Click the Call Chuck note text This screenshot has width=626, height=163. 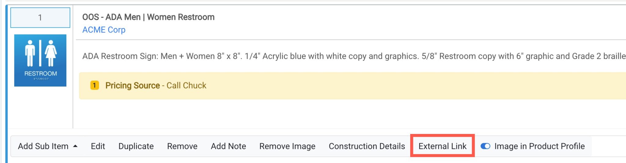click(186, 85)
